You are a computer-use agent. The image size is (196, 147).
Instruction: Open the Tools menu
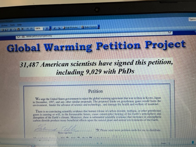(12, 25)
